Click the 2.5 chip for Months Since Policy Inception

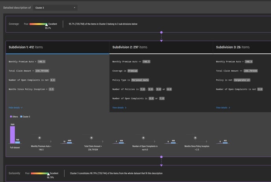pyautogui.click(x=51, y=89)
